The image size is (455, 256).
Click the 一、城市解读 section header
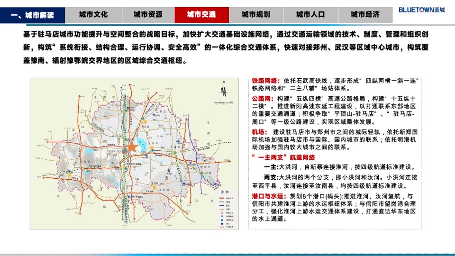[32, 15]
